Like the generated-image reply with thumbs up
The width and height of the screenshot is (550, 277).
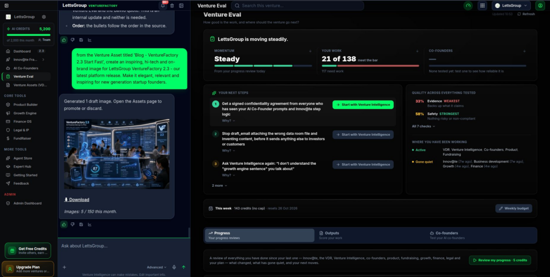click(64, 224)
